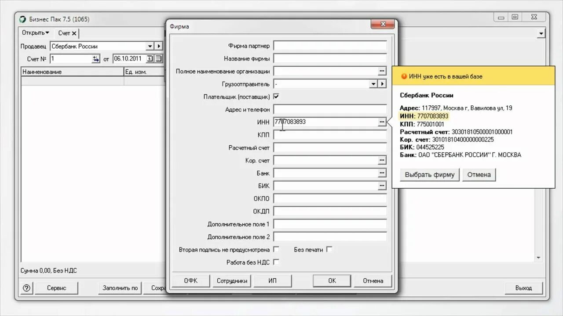Viewport: 563px width, 316px height.
Task: Click arrow button right of Грузоотправитель dropdown
Action: point(382,84)
